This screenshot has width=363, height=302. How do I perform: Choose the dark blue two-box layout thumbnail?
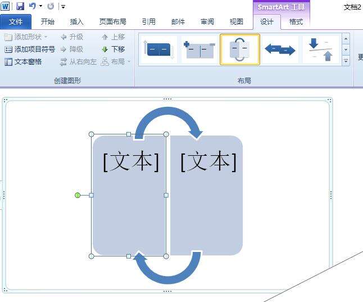click(158, 49)
